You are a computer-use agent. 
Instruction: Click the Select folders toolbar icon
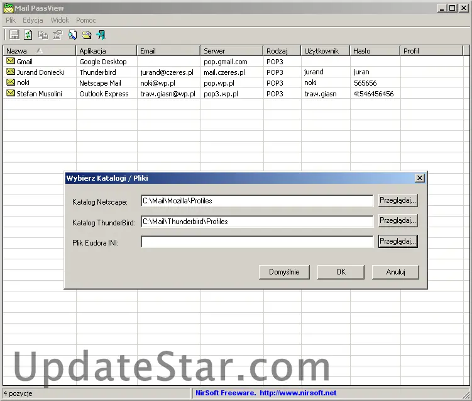click(87, 35)
